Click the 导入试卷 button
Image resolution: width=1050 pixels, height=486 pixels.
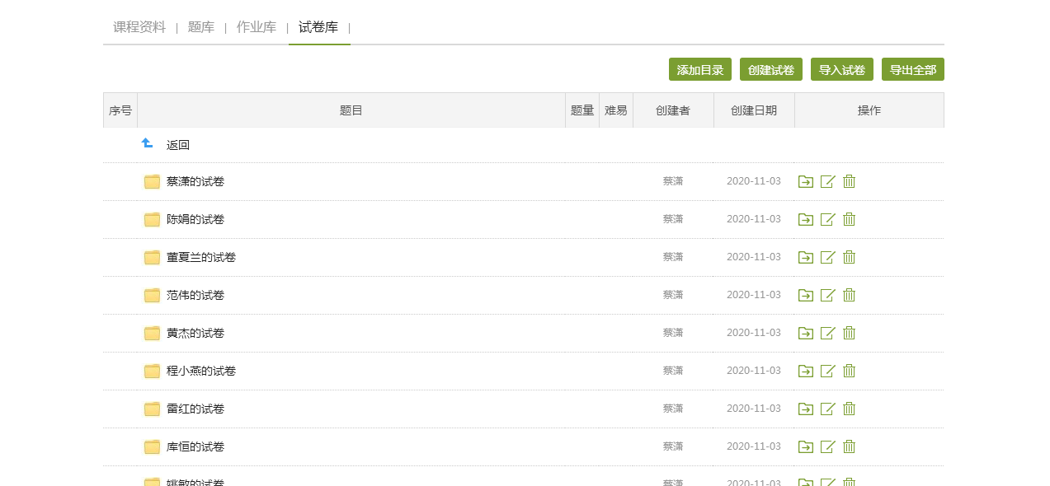point(841,69)
